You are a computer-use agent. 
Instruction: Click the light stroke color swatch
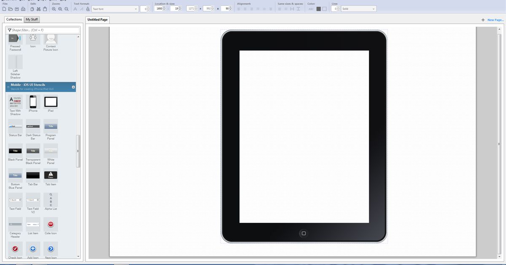325,9
